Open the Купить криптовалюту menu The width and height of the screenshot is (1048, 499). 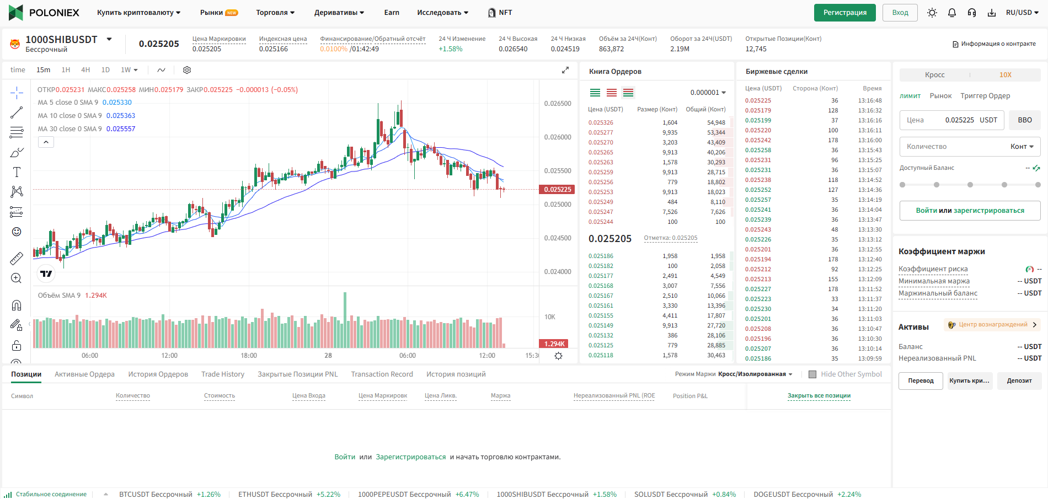pos(139,13)
